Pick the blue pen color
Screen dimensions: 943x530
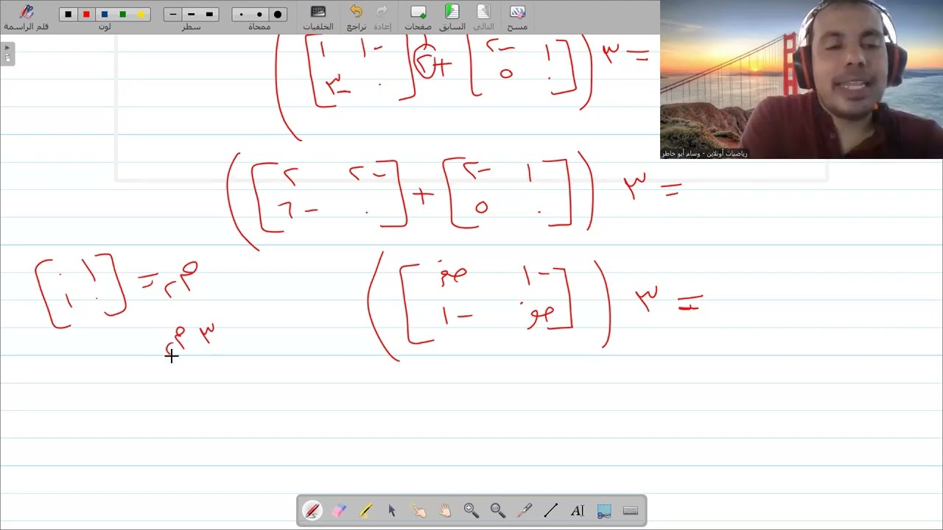(105, 14)
